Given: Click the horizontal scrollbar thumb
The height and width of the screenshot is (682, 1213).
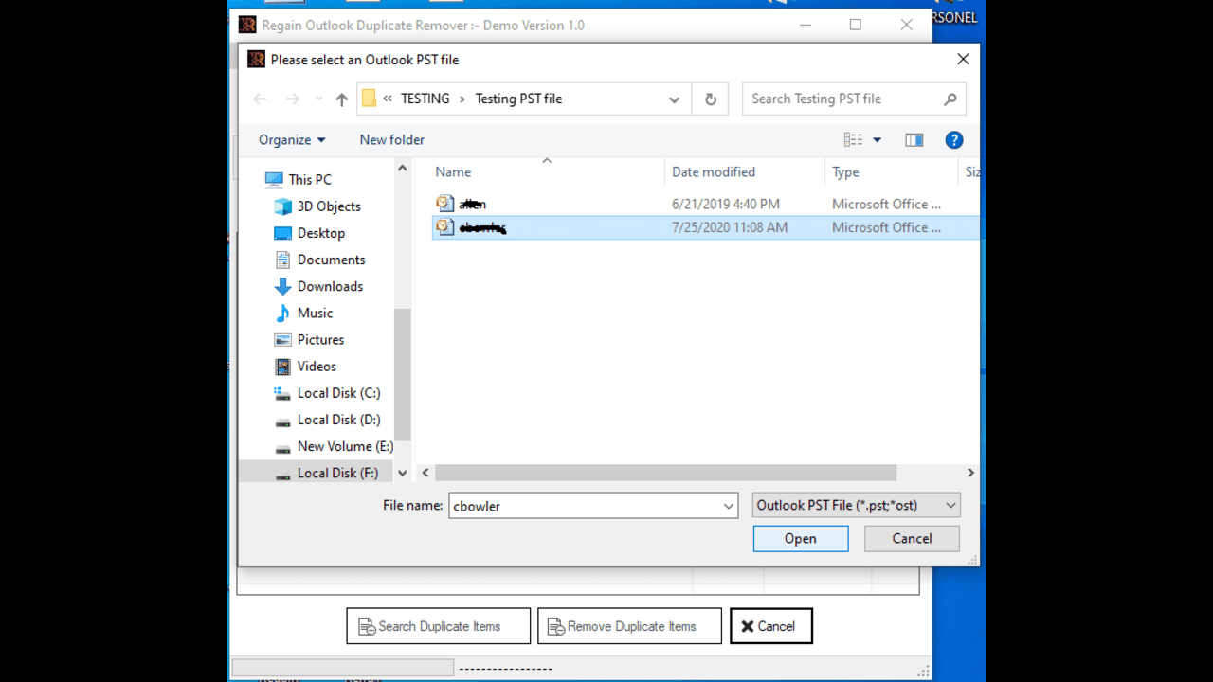Looking at the screenshot, I should click(665, 472).
